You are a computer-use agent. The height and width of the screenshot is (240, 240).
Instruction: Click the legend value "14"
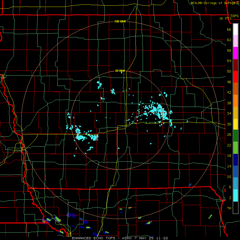pyautogui.click(x=229, y=166)
